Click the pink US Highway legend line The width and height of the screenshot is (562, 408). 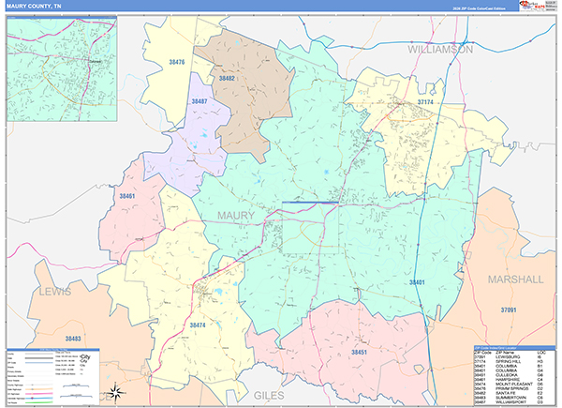(x=39, y=394)
